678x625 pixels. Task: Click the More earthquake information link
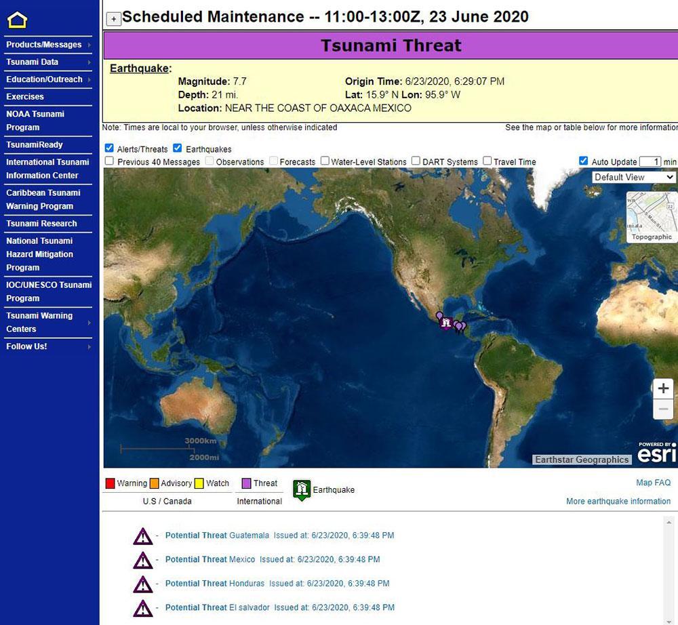coord(618,502)
